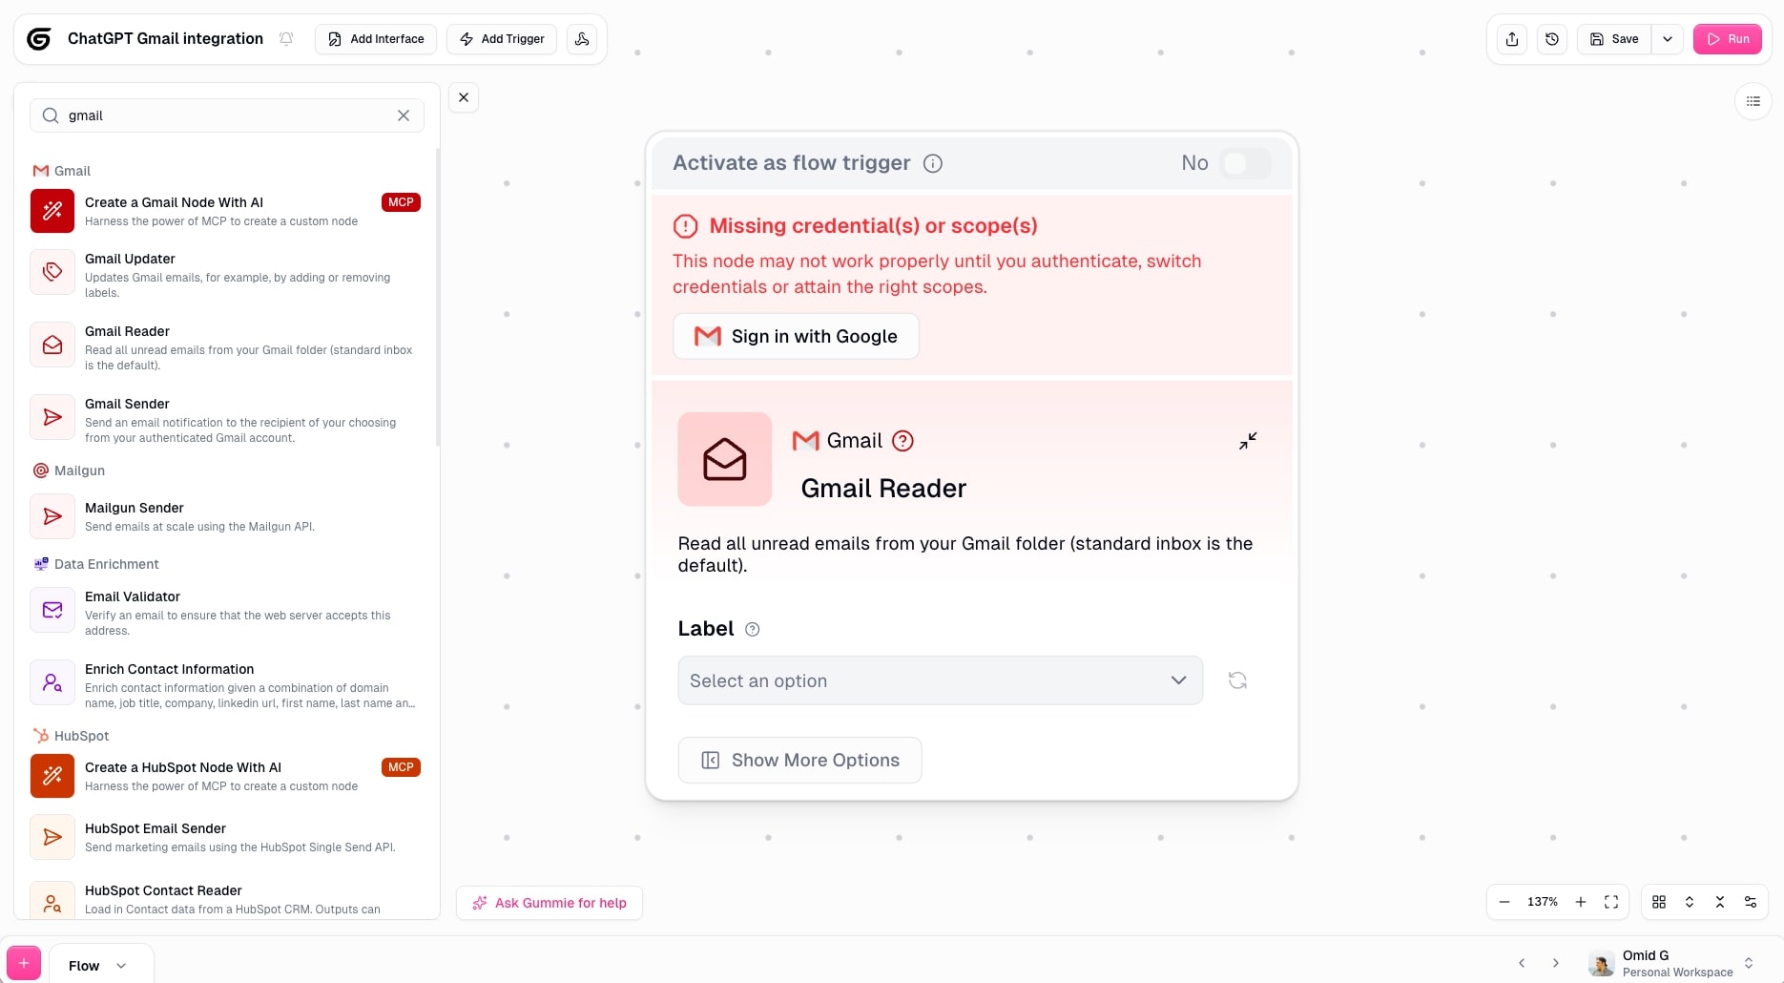Open version history icon
Screen dimensions: 1784x983
click(1552, 39)
